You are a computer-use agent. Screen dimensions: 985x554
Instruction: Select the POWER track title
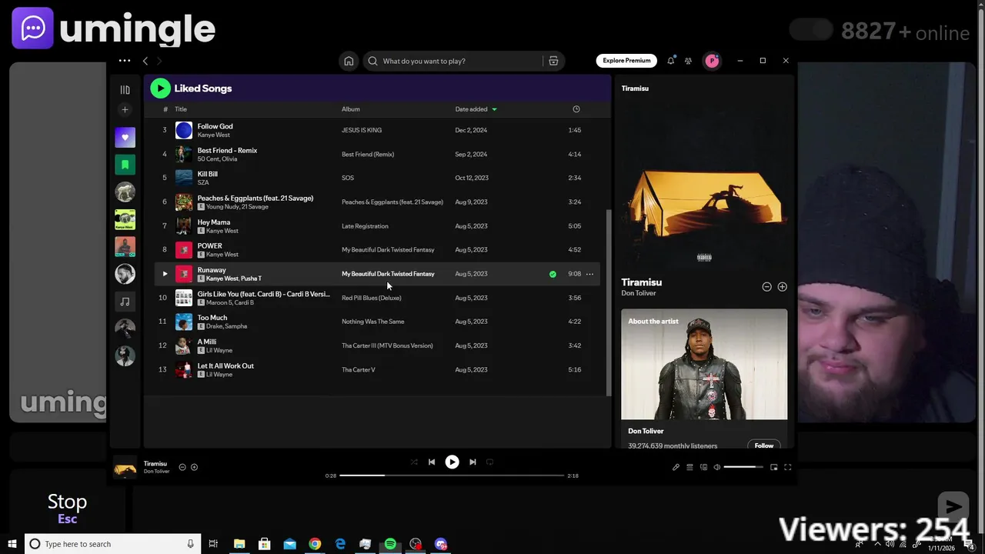[x=209, y=246]
